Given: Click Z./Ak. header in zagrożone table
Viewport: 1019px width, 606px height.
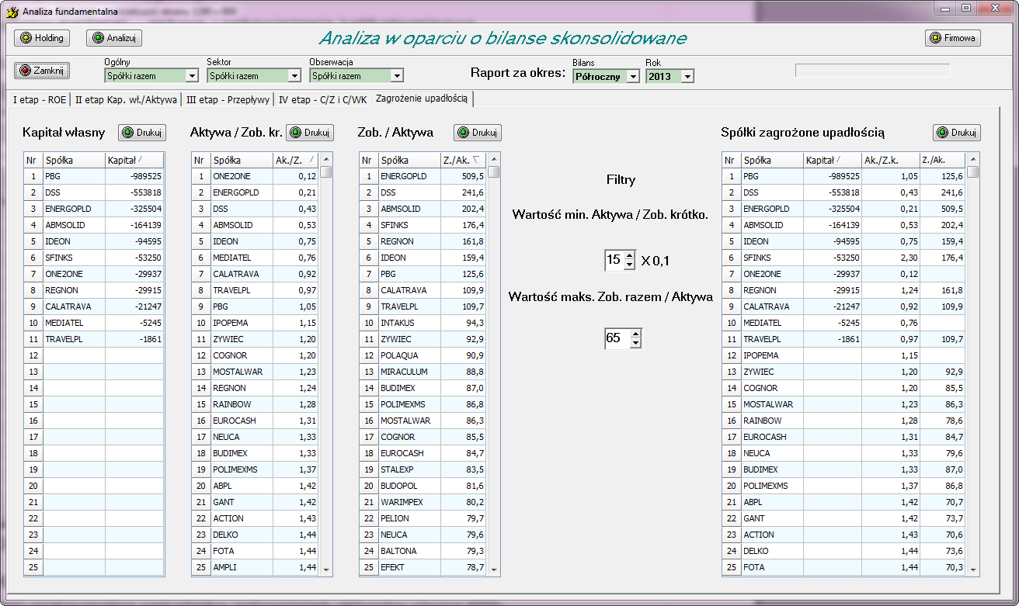Looking at the screenshot, I should point(943,160).
